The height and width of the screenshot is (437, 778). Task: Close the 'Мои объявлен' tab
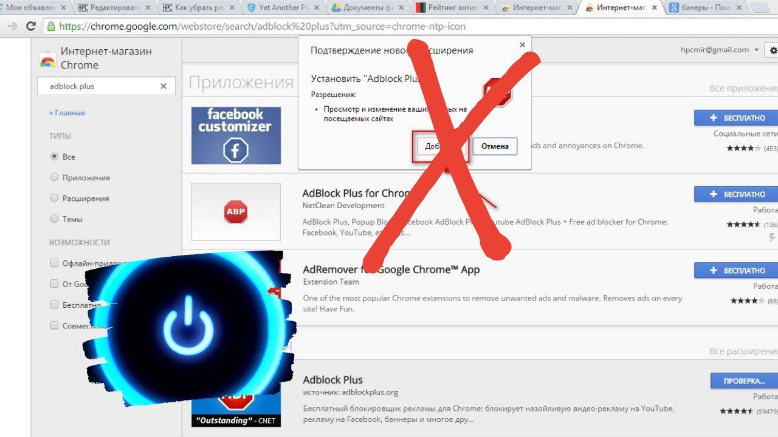tap(63, 8)
